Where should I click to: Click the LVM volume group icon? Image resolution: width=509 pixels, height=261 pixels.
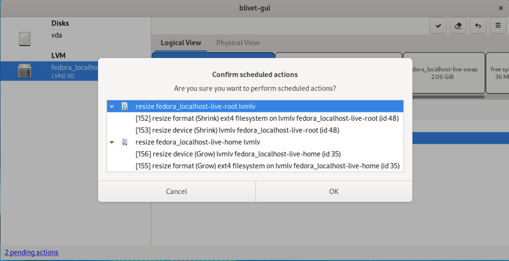(24, 71)
